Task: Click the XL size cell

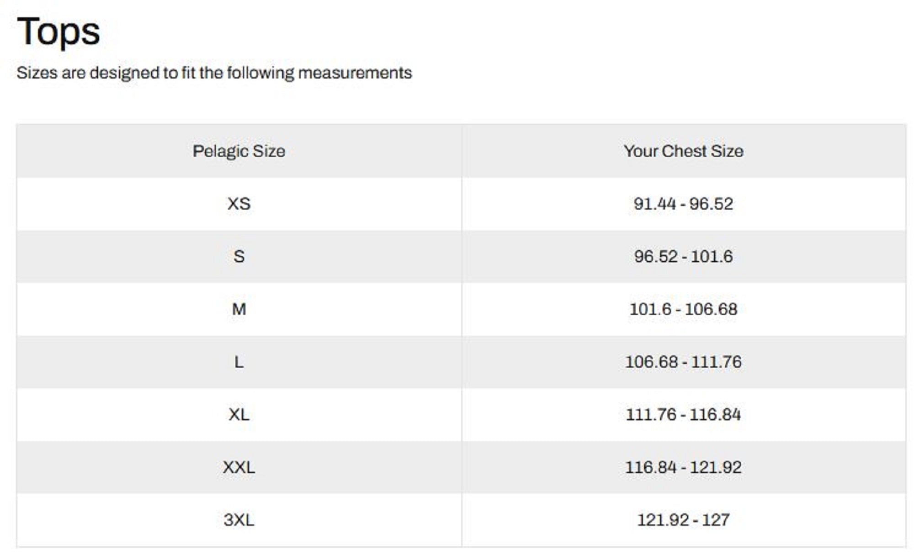Action: (x=239, y=415)
